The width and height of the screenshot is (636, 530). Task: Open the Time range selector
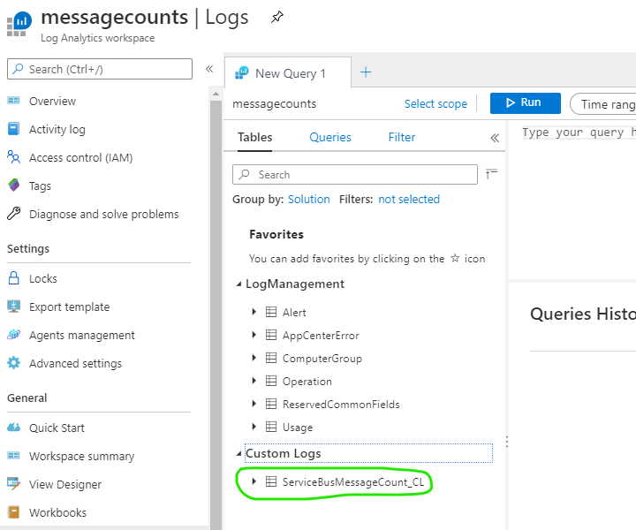click(x=603, y=104)
